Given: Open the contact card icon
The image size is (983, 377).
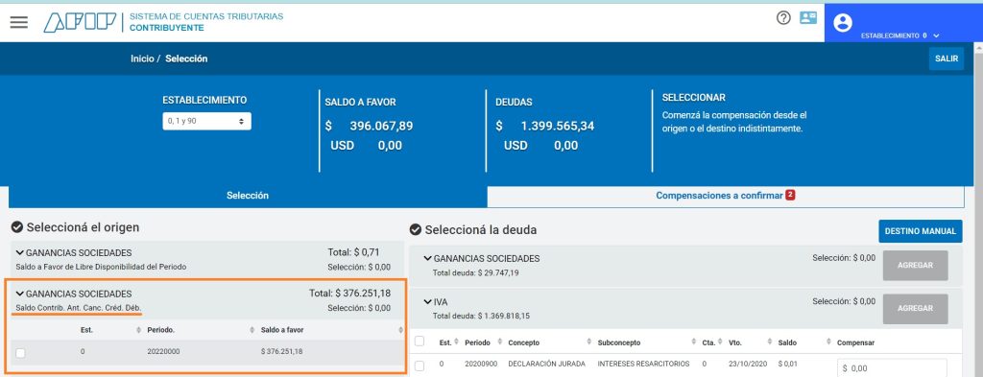Looking at the screenshot, I should click(808, 17).
